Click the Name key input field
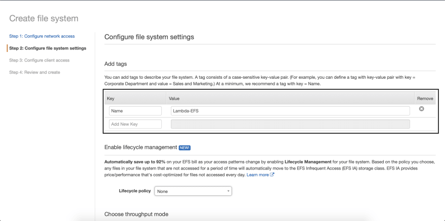The width and height of the screenshot is (445, 221). (x=136, y=111)
